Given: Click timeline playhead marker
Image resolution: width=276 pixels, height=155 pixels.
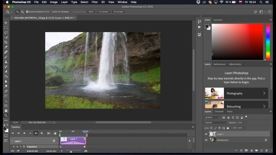Looking at the screenshot, I should click(85, 132).
